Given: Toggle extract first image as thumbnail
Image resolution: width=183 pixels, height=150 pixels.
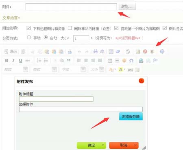Looking at the screenshot, I should [x=116, y=28].
